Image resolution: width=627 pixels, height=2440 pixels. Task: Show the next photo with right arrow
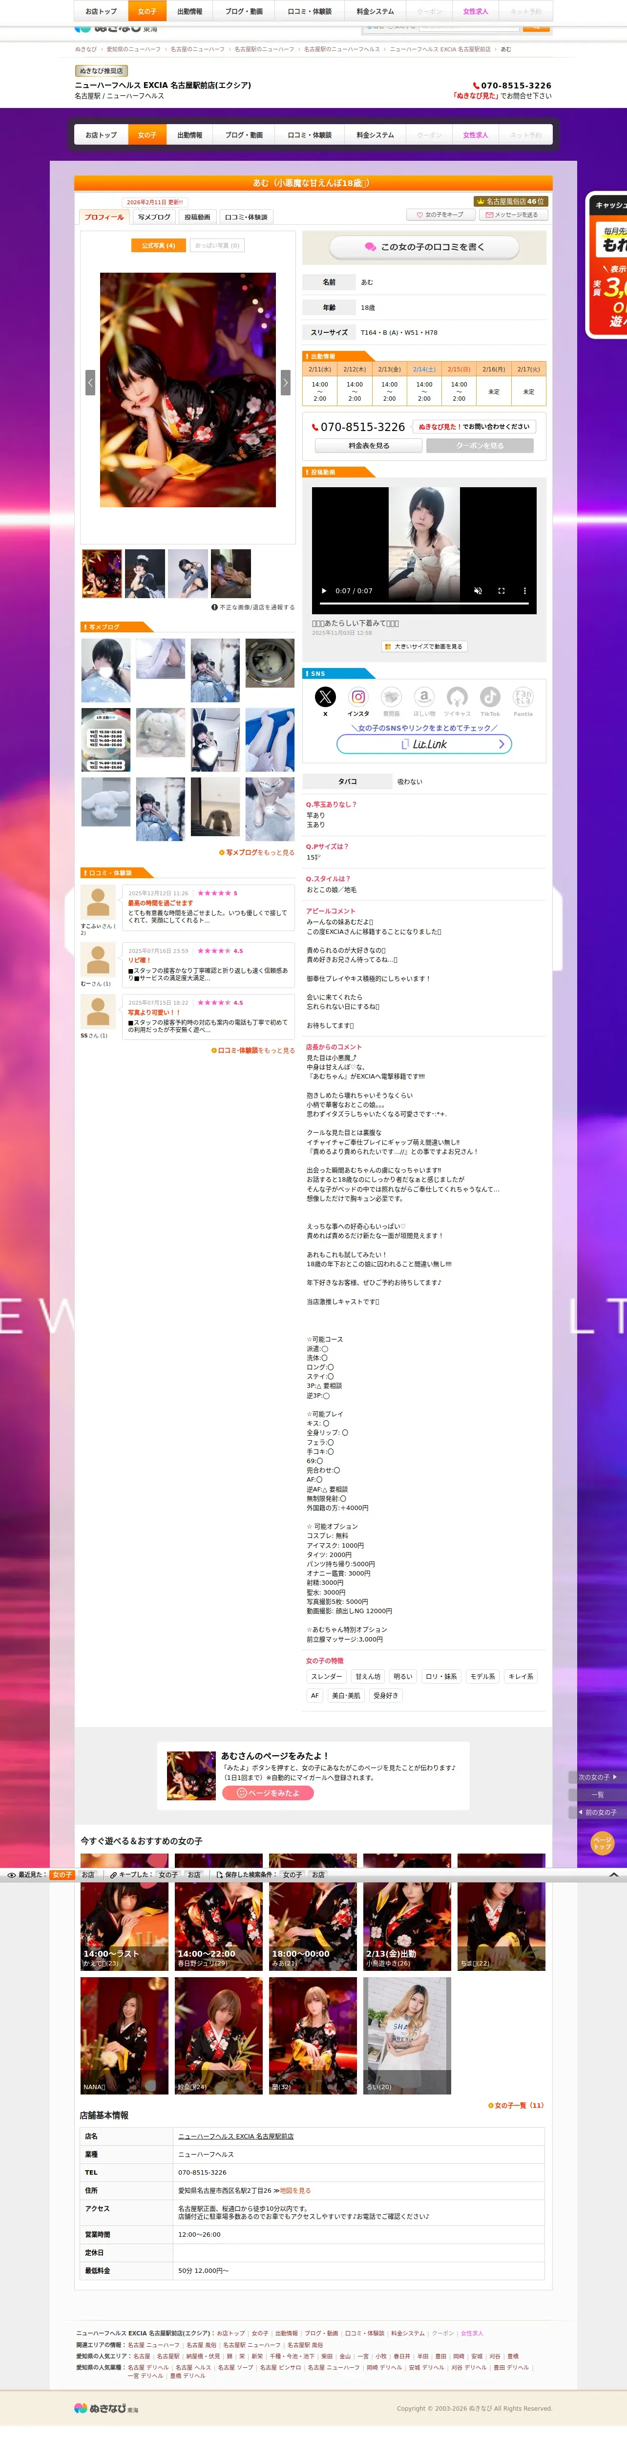tap(285, 382)
